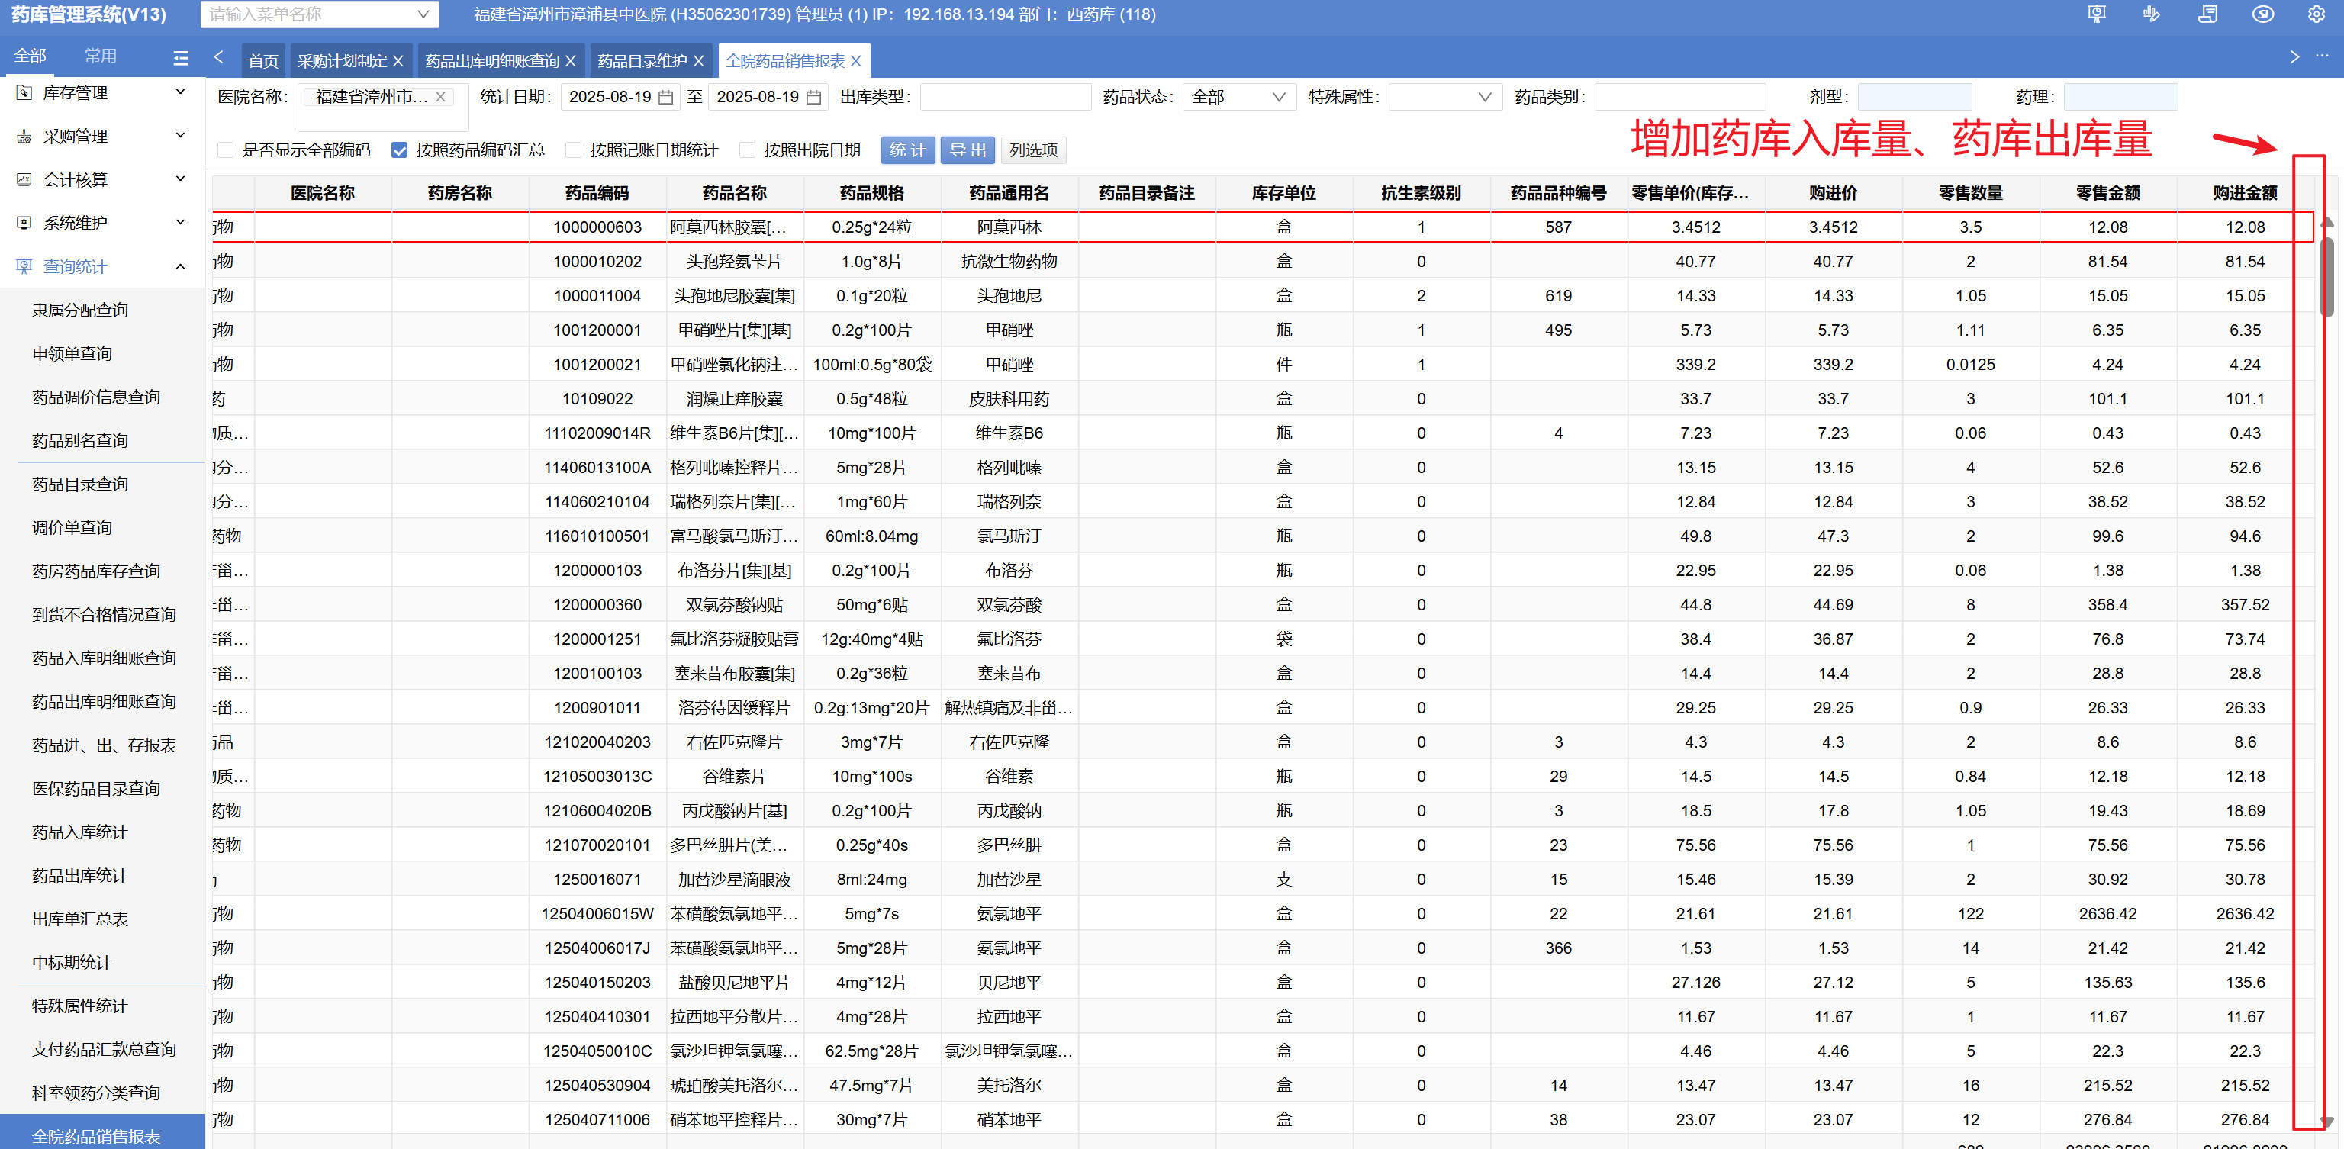Click calendar icon in start date field
This screenshot has height=1149, width=2344.
pos(666,98)
